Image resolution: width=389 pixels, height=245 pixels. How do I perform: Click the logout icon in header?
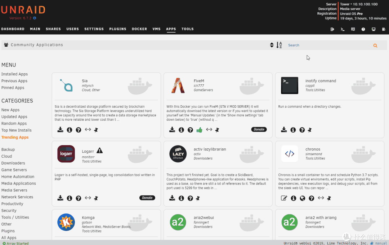tap(332, 29)
